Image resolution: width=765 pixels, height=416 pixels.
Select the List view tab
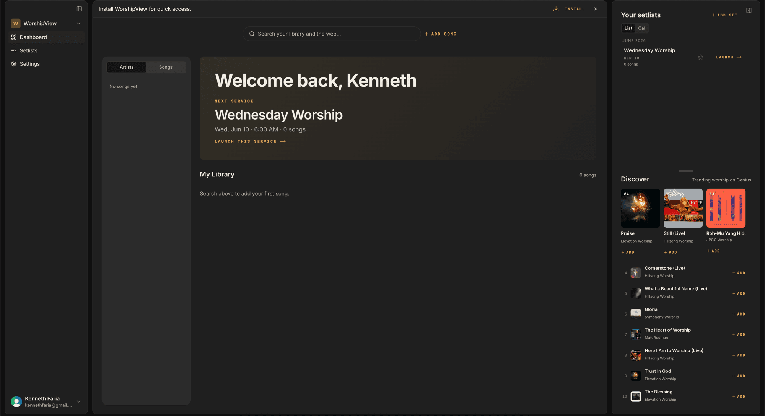point(628,28)
